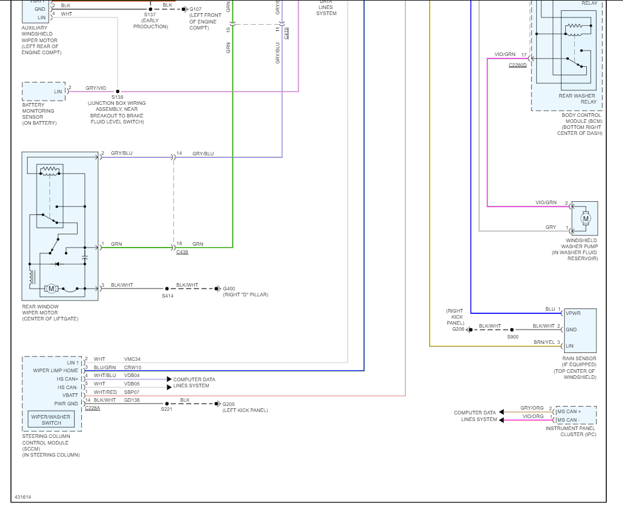Screen dimensions: 623x509
Task: Click the G206 right kick panel ground symbol
Action: (x=470, y=329)
